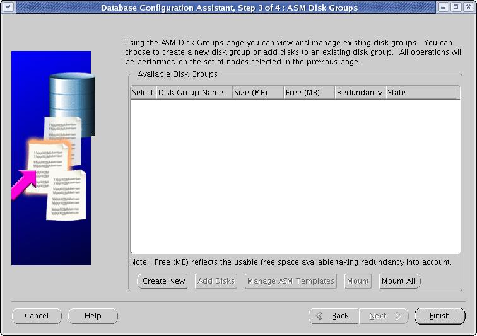The height and width of the screenshot is (336, 477).
Task: Sort by Disk Group Name column
Action: 194,93
